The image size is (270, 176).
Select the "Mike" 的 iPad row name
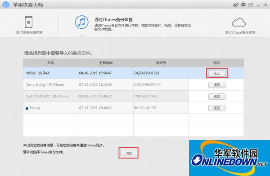click(37, 73)
